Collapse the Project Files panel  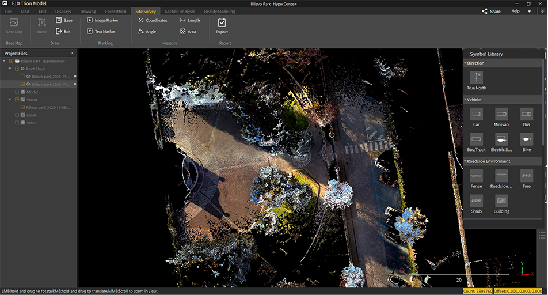pos(72,53)
